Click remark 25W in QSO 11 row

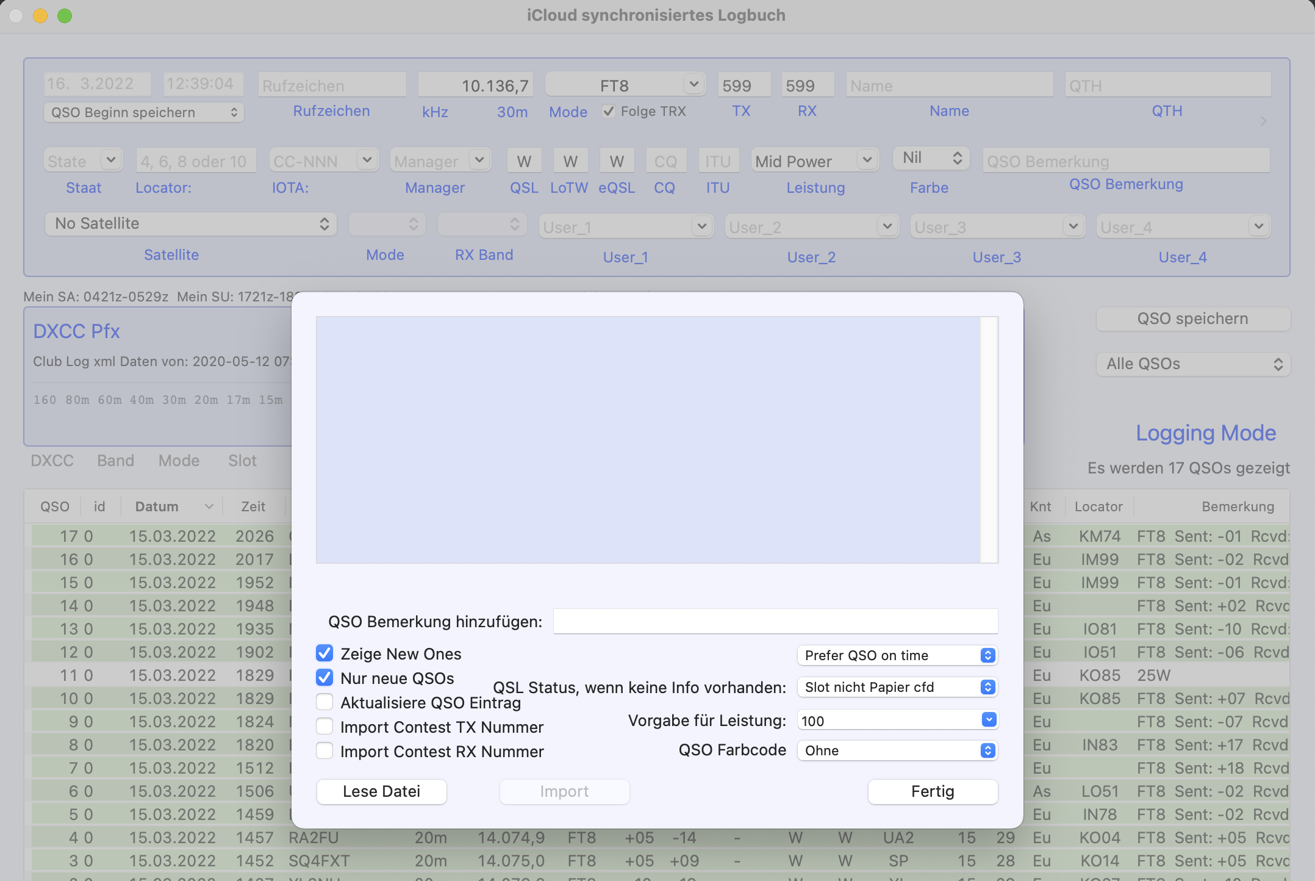click(x=1154, y=675)
